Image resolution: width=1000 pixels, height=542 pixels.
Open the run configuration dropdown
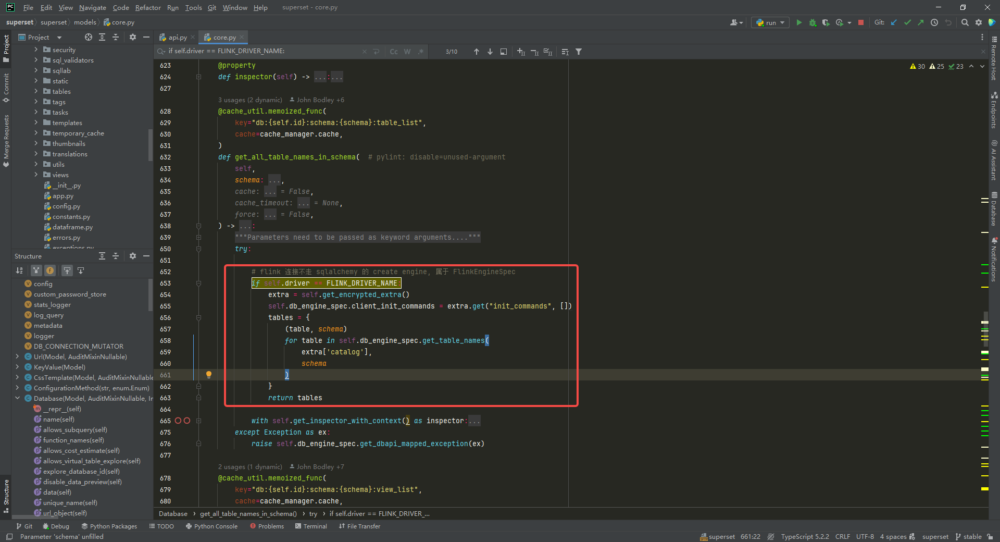(x=770, y=22)
